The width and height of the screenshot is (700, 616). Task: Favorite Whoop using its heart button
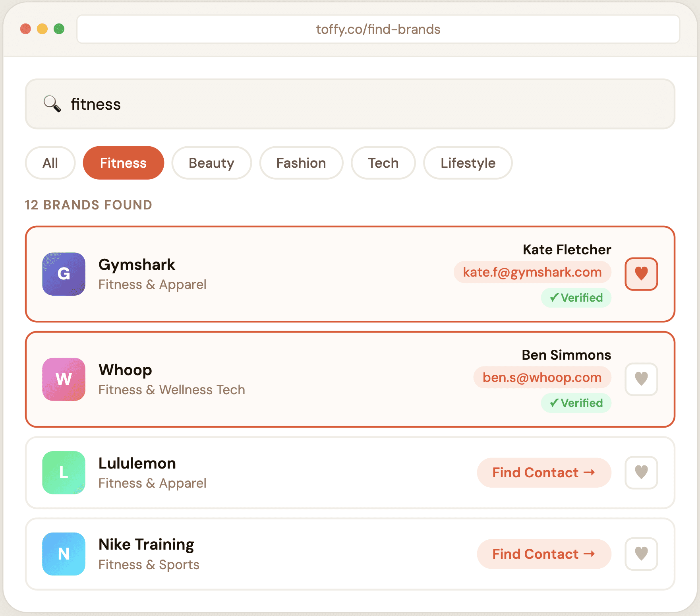pos(641,379)
